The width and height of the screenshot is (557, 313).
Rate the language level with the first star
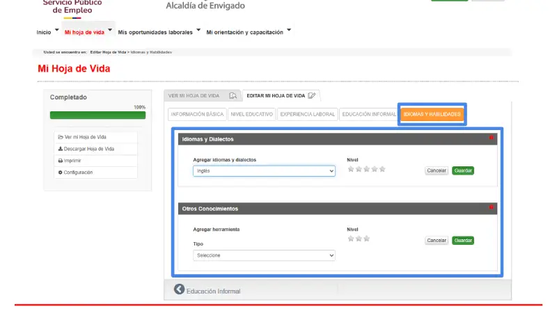tap(351, 169)
